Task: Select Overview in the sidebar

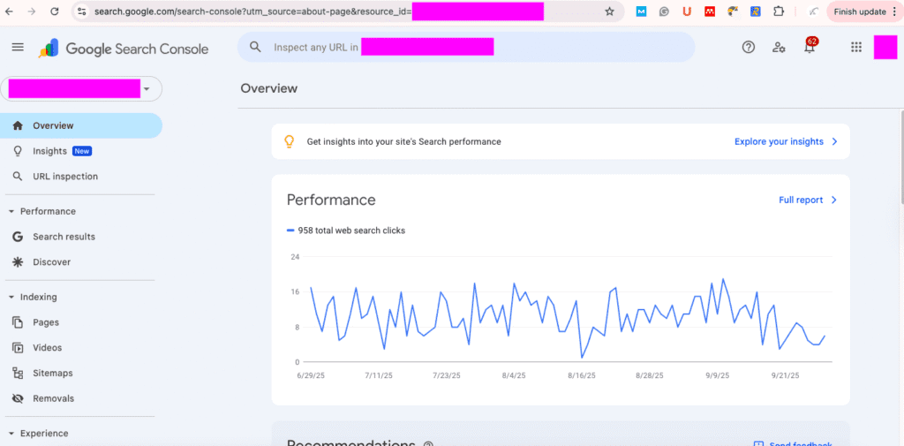Action: click(81, 125)
